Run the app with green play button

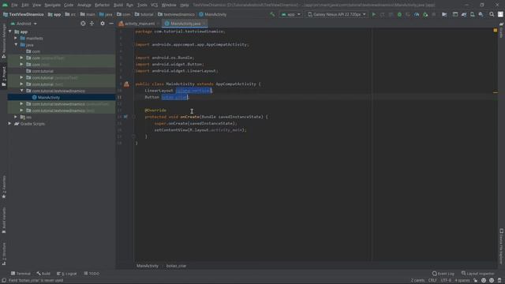373,14
